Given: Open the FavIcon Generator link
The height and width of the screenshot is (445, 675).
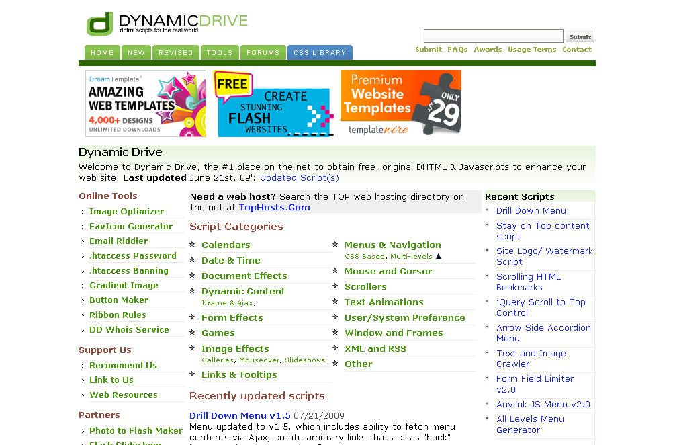Looking at the screenshot, I should (131, 226).
